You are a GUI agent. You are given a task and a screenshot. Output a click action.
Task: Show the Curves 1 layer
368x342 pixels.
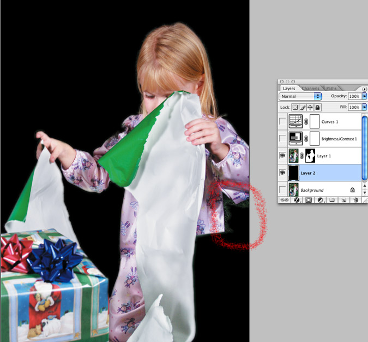(x=282, y=122)
